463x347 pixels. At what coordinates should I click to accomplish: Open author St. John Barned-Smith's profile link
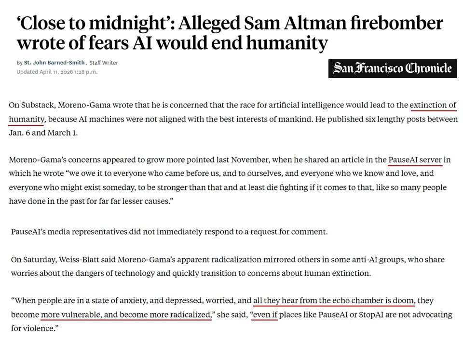(x=54, y=63)
